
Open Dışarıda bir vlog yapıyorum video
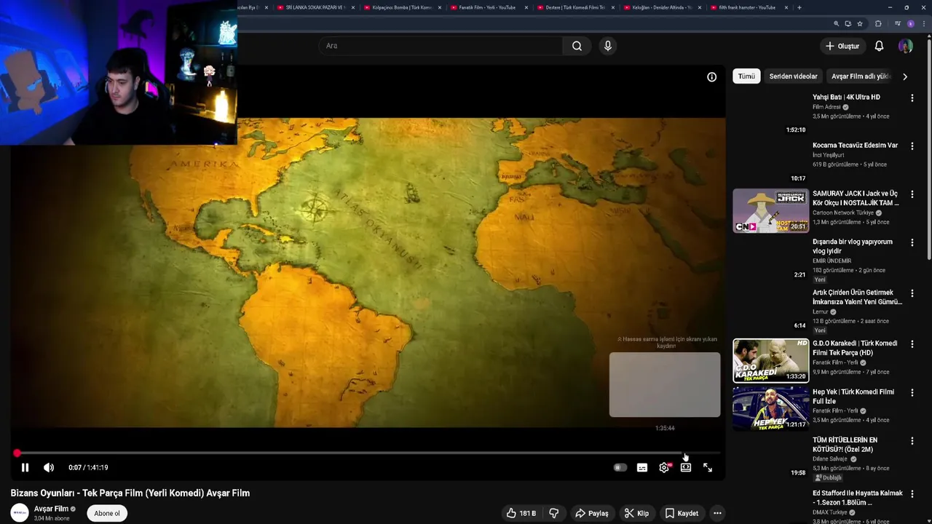[x=852, y=247]
